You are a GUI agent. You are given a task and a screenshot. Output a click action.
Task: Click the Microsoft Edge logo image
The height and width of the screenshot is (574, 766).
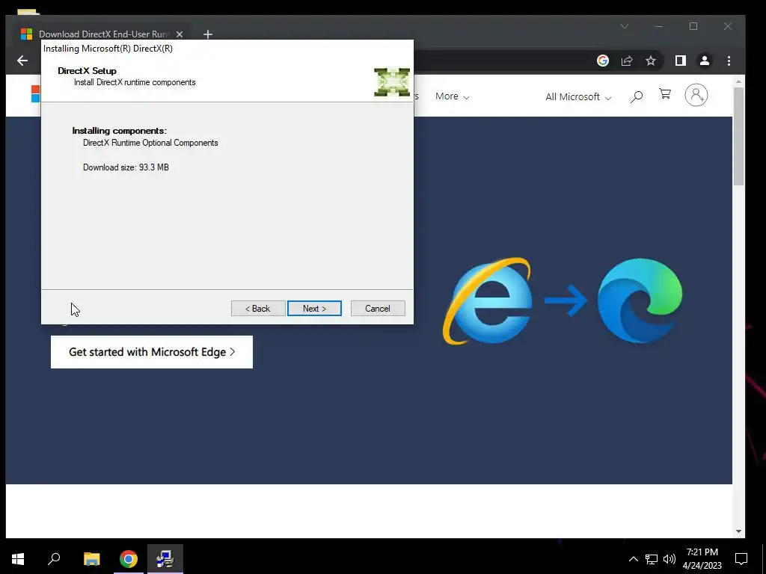pyautogui.click(x=640, y=300)
